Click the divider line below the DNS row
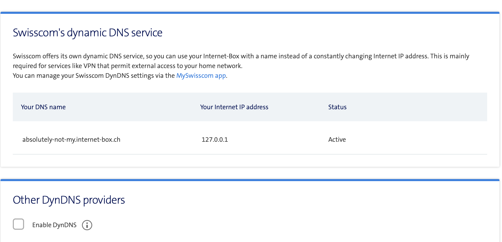This screenshot has width=502, height=242. [x=250, y=154]
